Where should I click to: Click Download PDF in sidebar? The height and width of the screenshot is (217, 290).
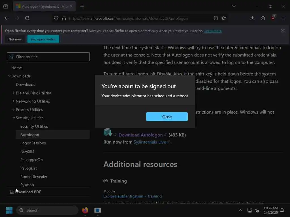point(25,192)
